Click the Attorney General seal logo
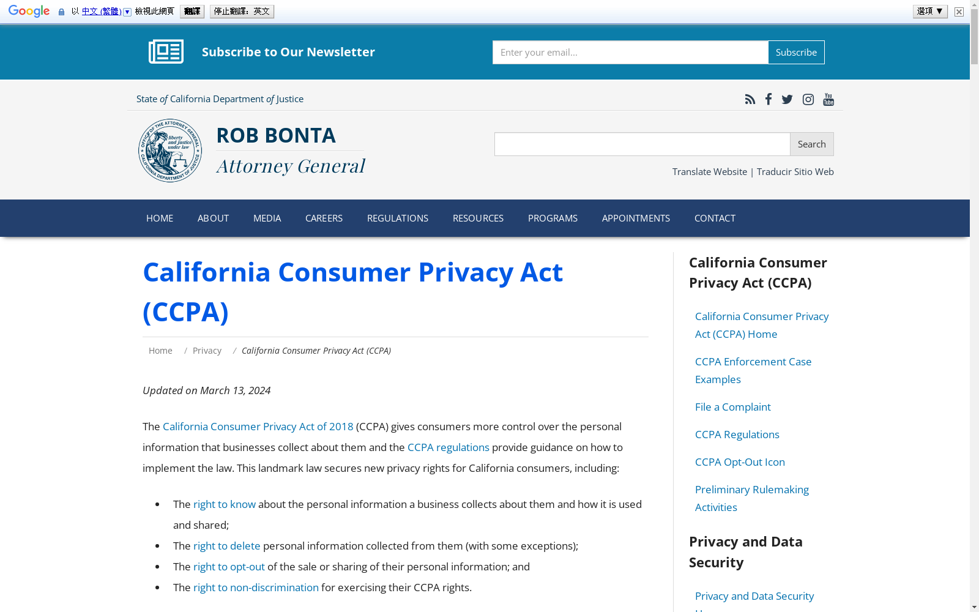The image size is (979, 612). (170, 151)
